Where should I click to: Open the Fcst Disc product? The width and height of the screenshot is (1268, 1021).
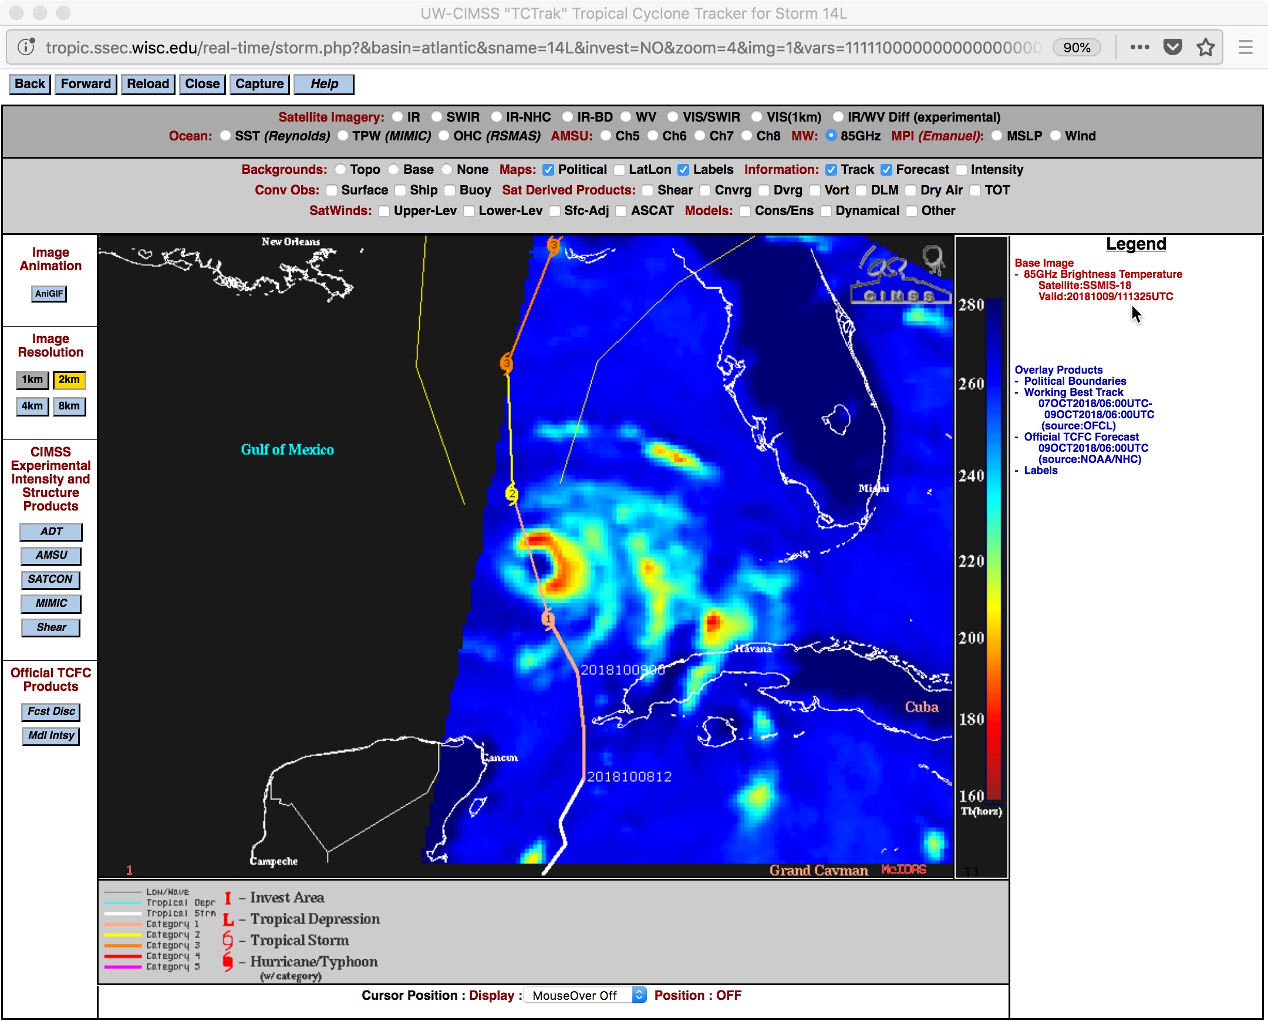point(51,712)
